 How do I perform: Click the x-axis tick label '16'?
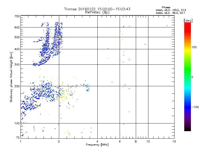(174, 141)
